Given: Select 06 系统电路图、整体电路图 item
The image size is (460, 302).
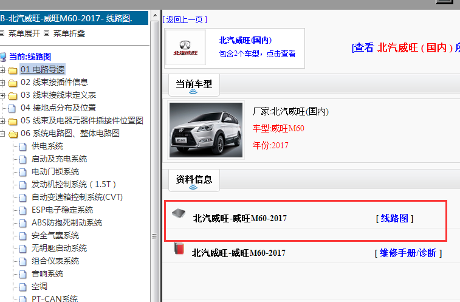Looking at the screenshot, I should [70, 133].
